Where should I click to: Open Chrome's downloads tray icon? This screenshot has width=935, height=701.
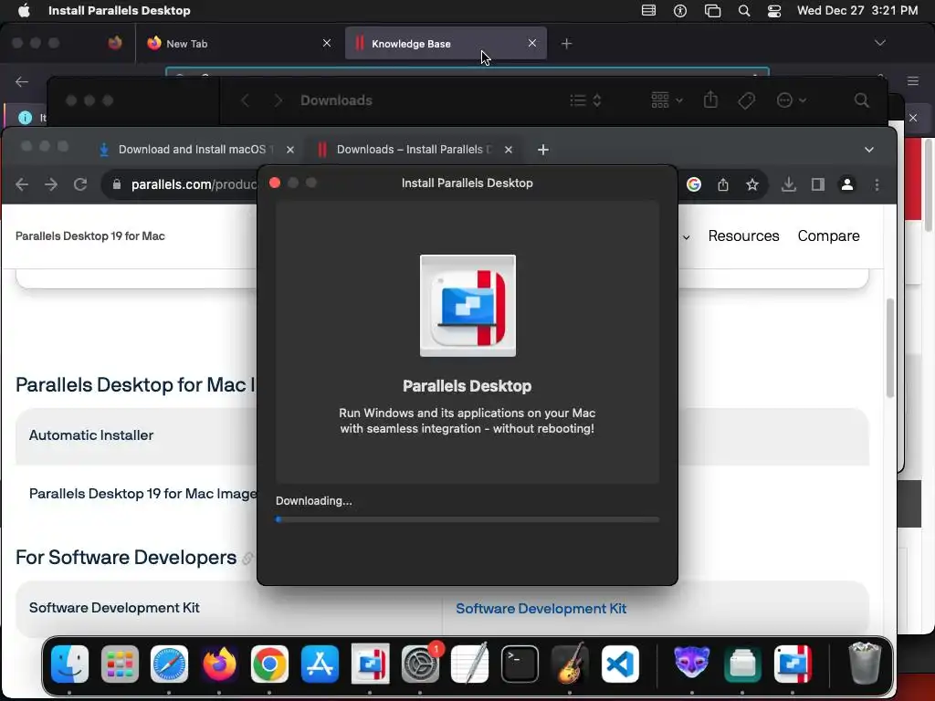788,184
